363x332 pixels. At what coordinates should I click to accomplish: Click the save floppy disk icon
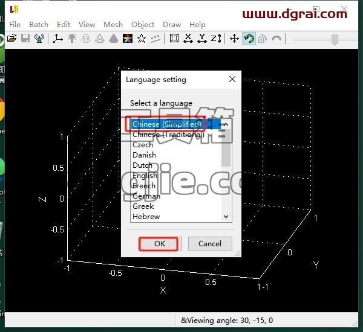coord(25,39)
